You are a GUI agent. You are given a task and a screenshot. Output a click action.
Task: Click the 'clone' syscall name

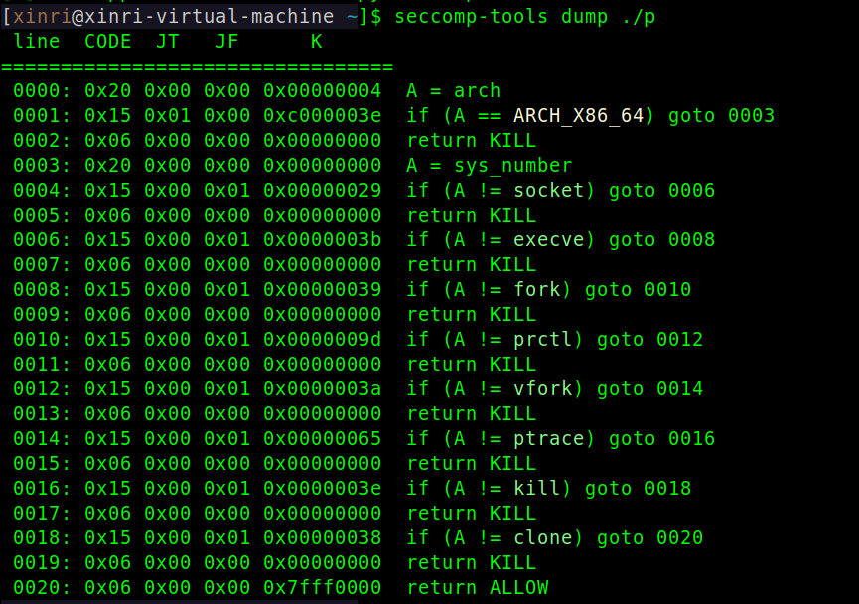tap(543, 537)
